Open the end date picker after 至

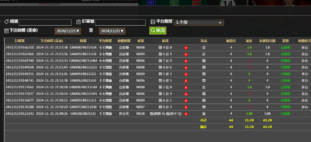(x=112, y=31)
